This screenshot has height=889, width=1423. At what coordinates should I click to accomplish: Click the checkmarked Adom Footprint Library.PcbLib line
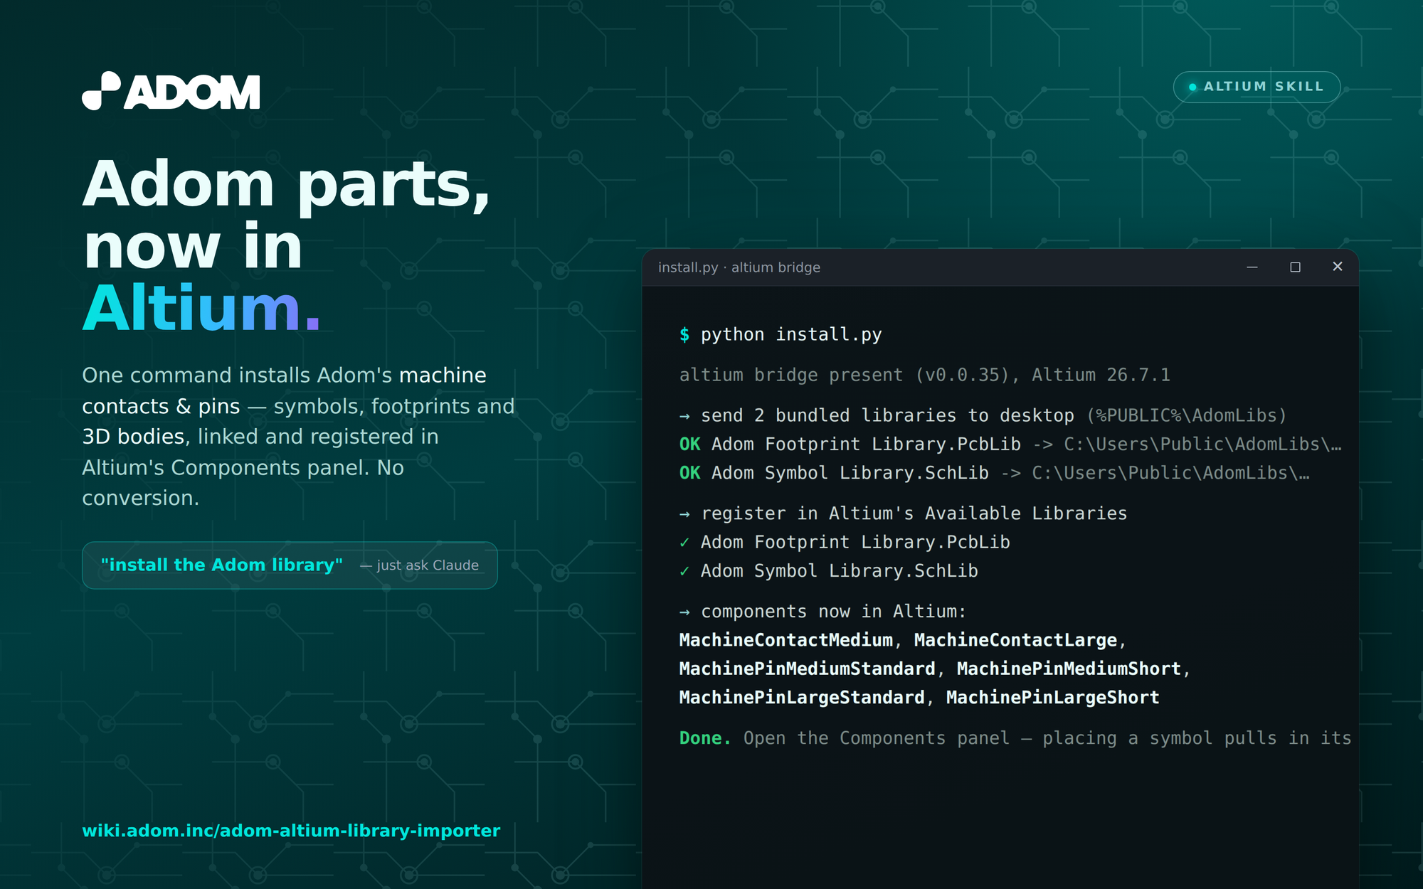(x=845, y=542)
